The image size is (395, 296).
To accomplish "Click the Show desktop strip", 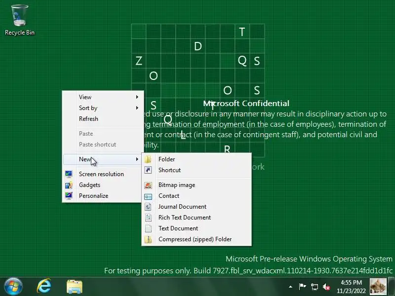I will tap(391, 287).
